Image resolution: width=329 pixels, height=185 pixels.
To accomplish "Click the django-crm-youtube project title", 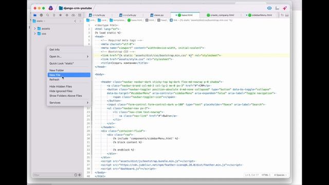I will 76,8.
